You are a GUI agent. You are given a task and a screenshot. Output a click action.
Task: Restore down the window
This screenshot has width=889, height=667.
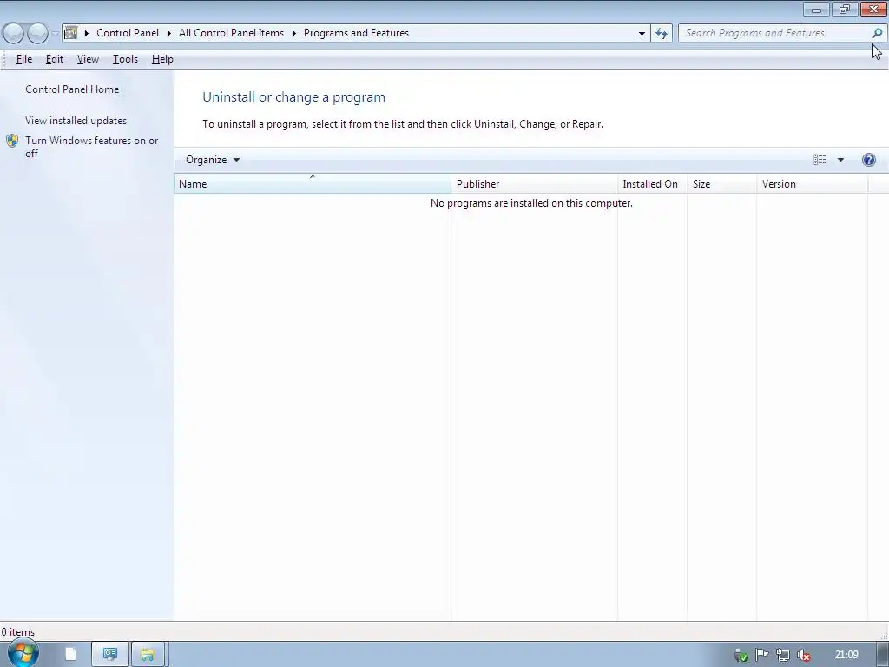pyautogui.click(x=844, y=9)
